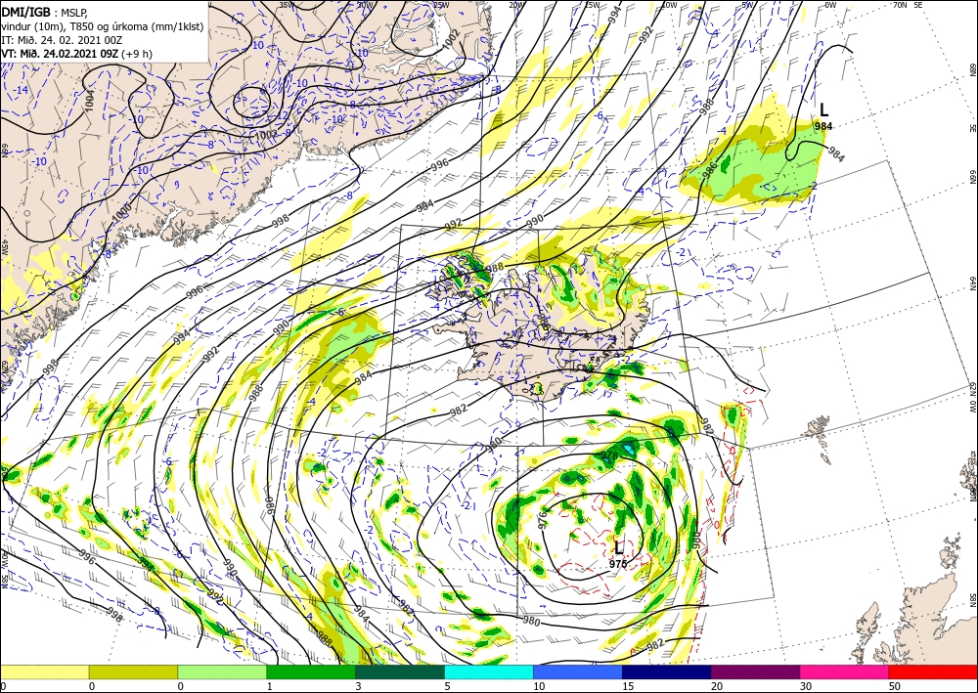Image resolution: width=978 pixels, height=693 pixels.
Task: Click the legend scale value "15"
Action: tap(628, 686)
